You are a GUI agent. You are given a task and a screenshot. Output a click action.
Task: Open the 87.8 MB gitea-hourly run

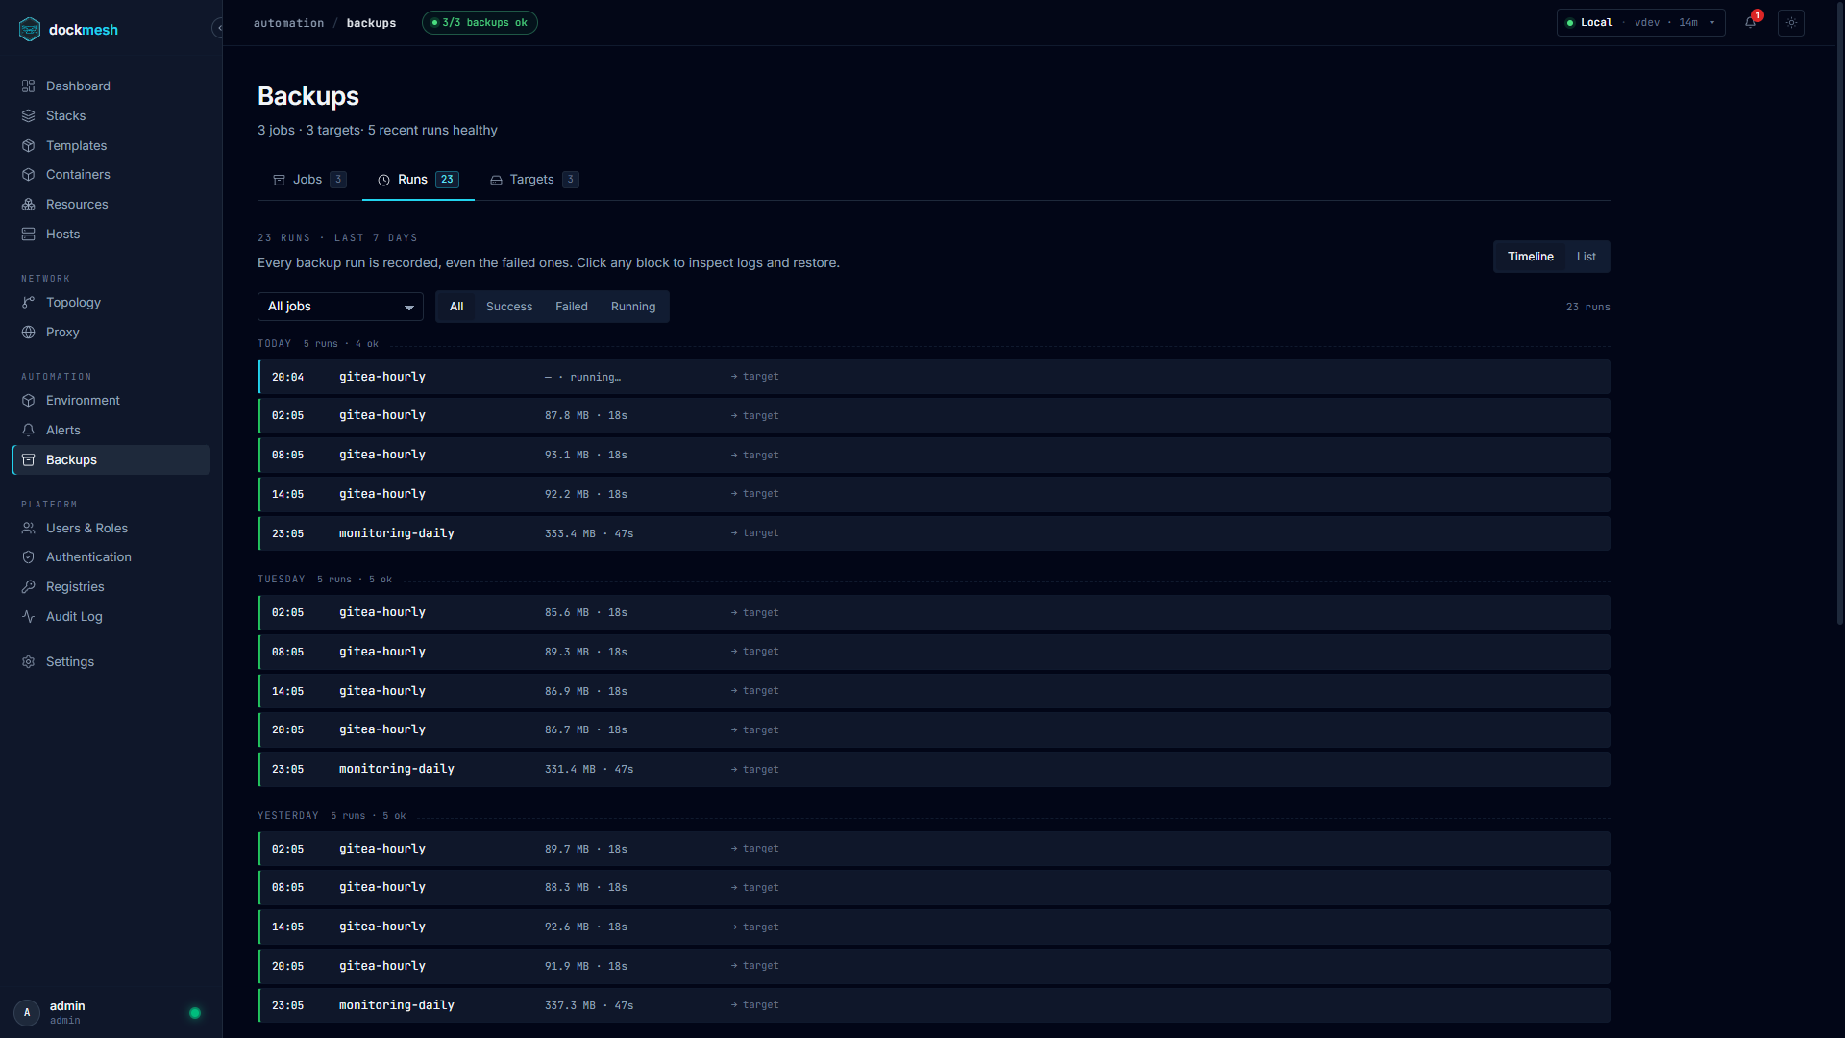tap(934, 416)
